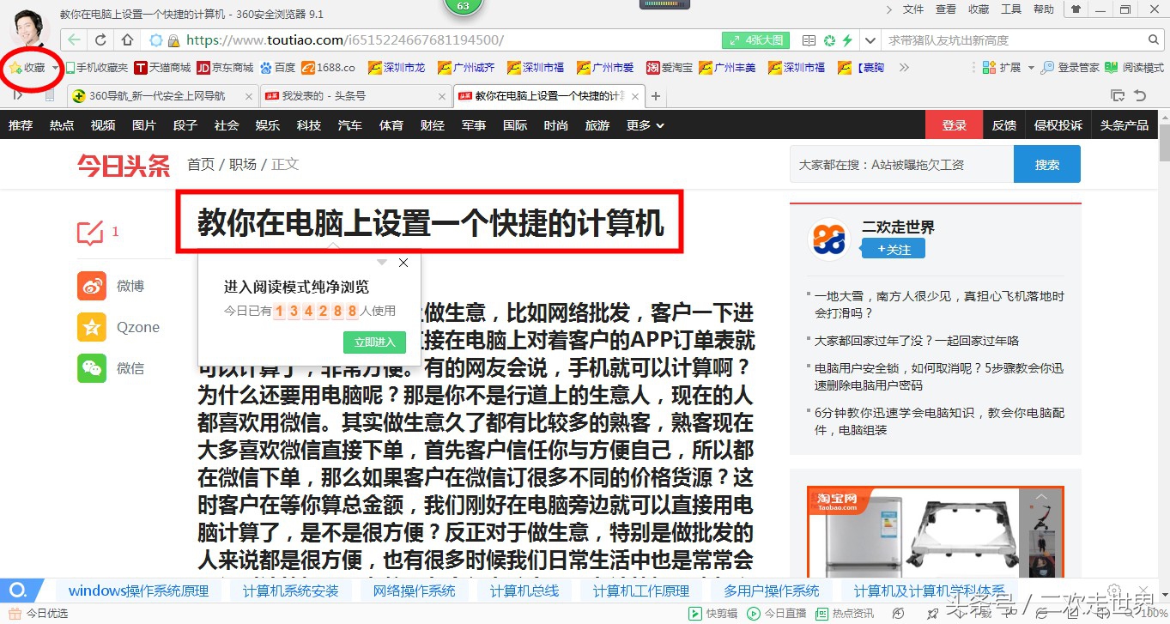Toggle reading mode book icon in address bar

pyautogui.click(x=807, y=39)
